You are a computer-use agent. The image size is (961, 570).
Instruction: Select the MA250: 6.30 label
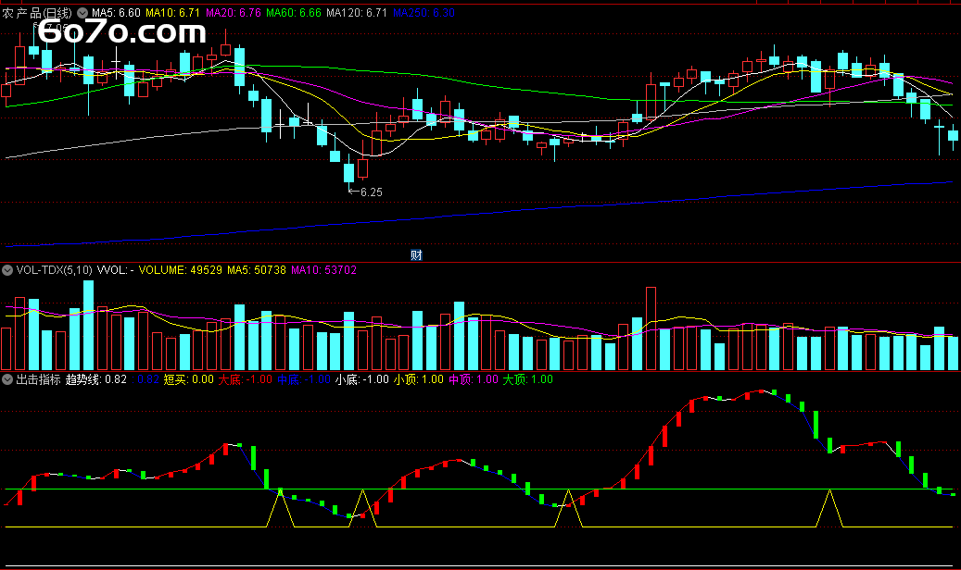[424, 13]
